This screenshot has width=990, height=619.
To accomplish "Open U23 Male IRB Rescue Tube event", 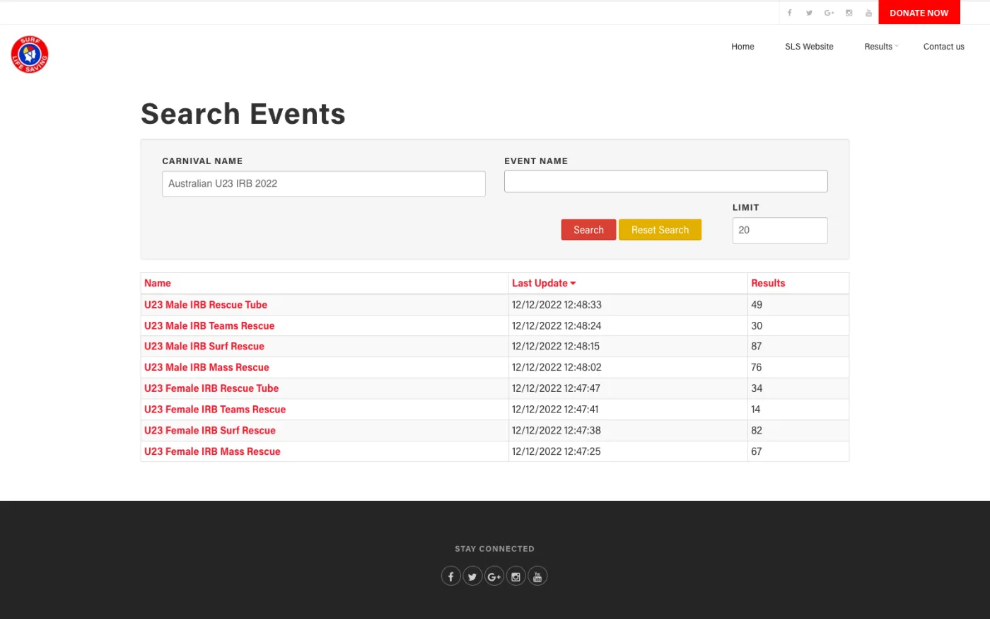I will tap(206, 305).
